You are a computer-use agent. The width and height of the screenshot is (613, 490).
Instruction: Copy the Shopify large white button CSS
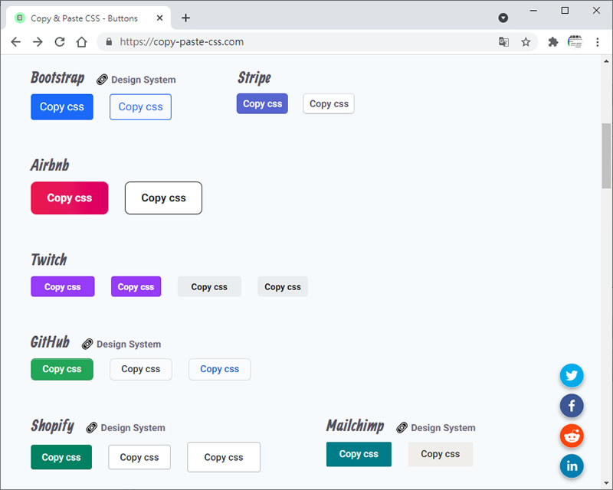224,457
